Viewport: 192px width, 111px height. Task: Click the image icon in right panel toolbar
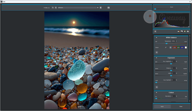click(x=182, y=31)
